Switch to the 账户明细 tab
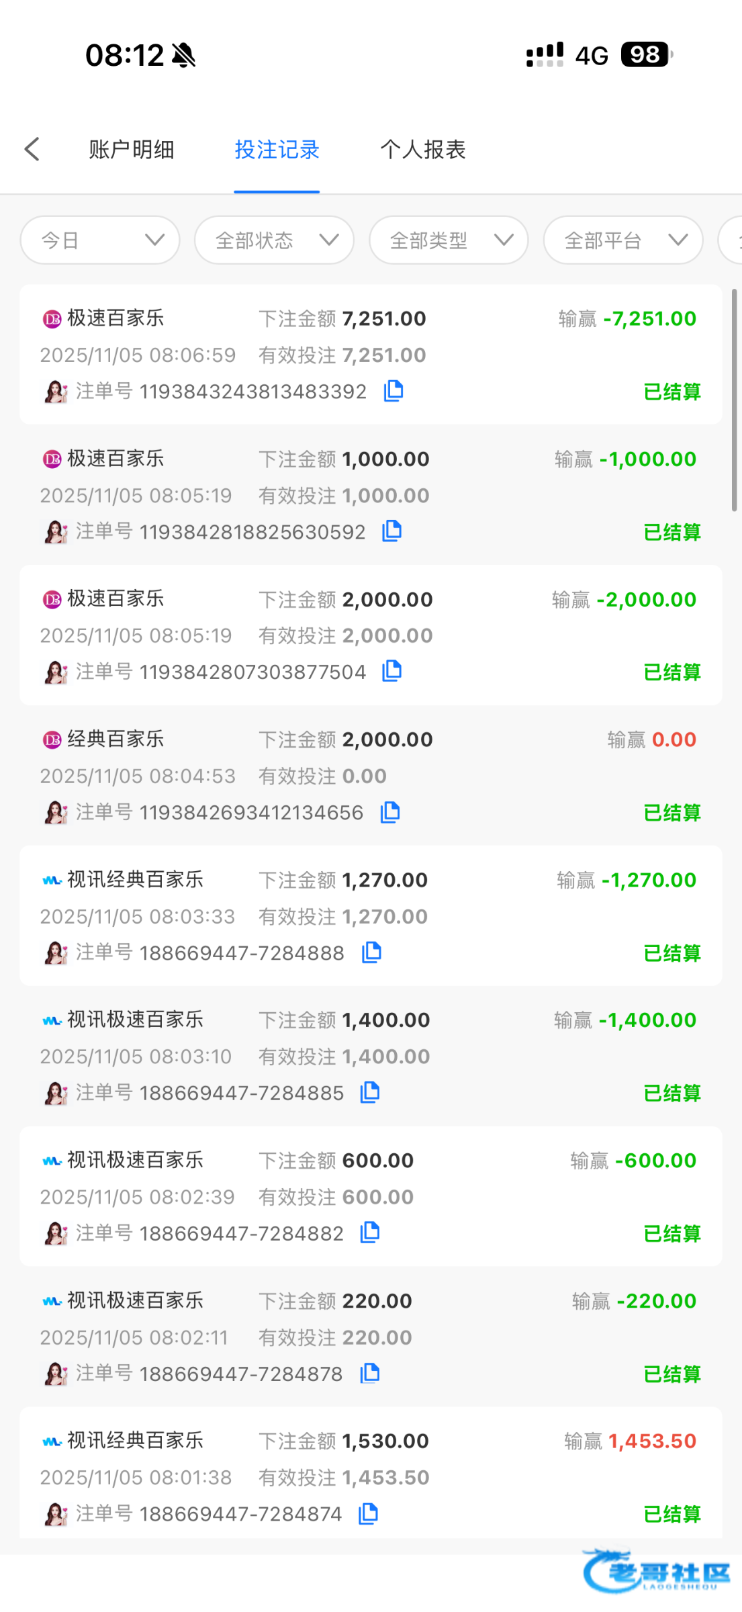The image size is (742, 1612). [x=132, y=149]
